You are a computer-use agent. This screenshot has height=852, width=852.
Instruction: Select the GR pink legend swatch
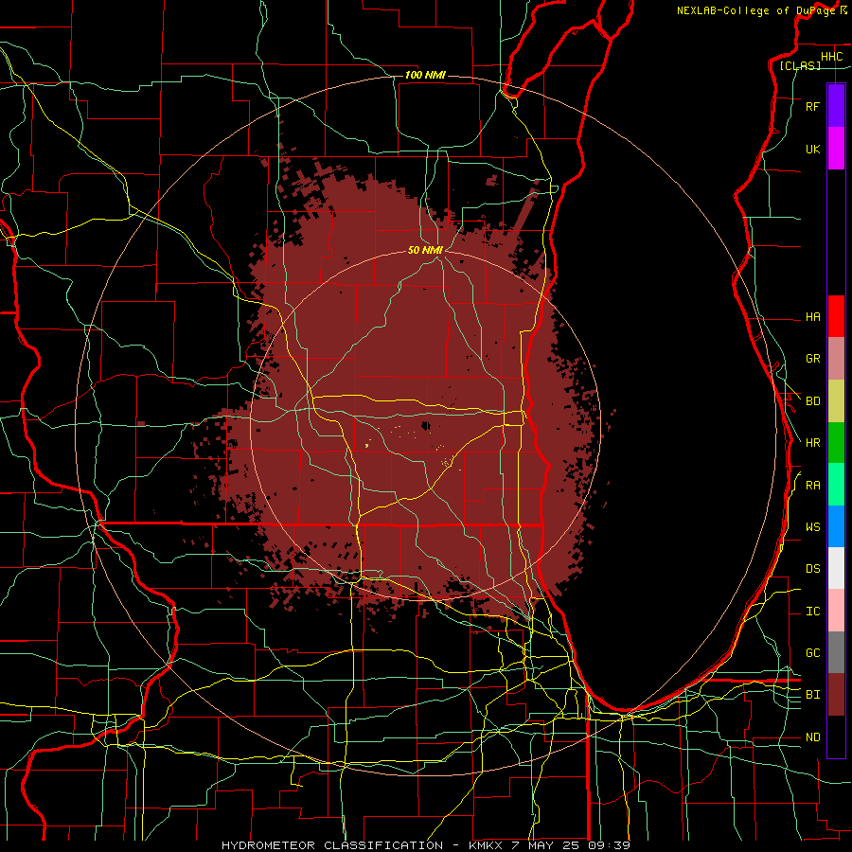(836, 358)
